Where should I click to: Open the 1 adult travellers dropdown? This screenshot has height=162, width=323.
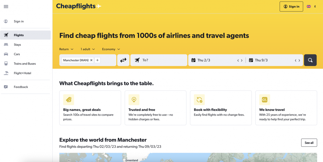pyautogui.click(x=88, y=49)
